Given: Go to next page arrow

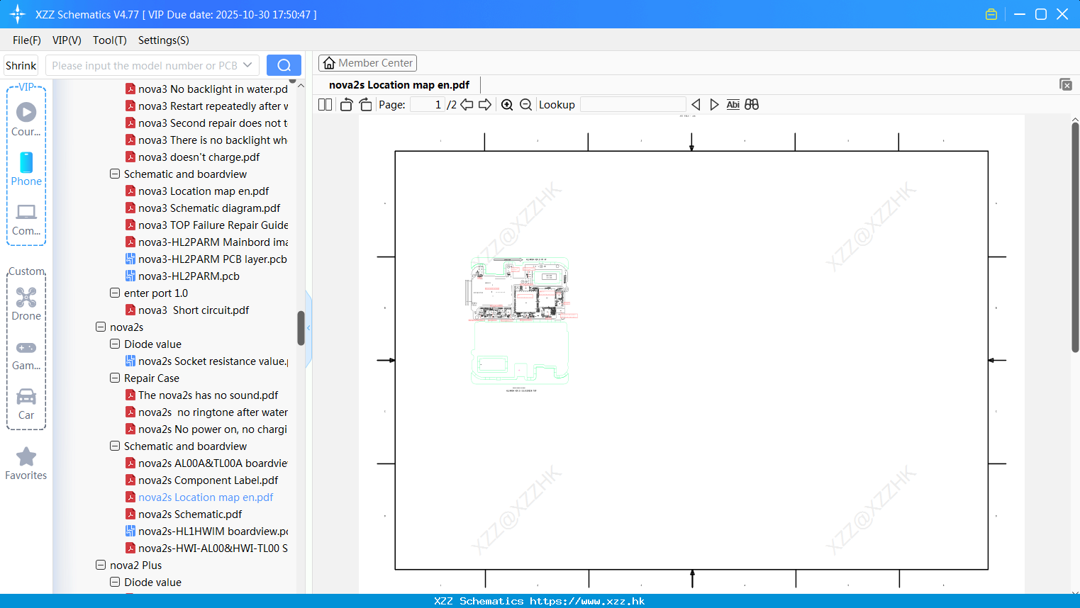Looking at the screenshot, I should pyautogui.click(x=485, y=104).
